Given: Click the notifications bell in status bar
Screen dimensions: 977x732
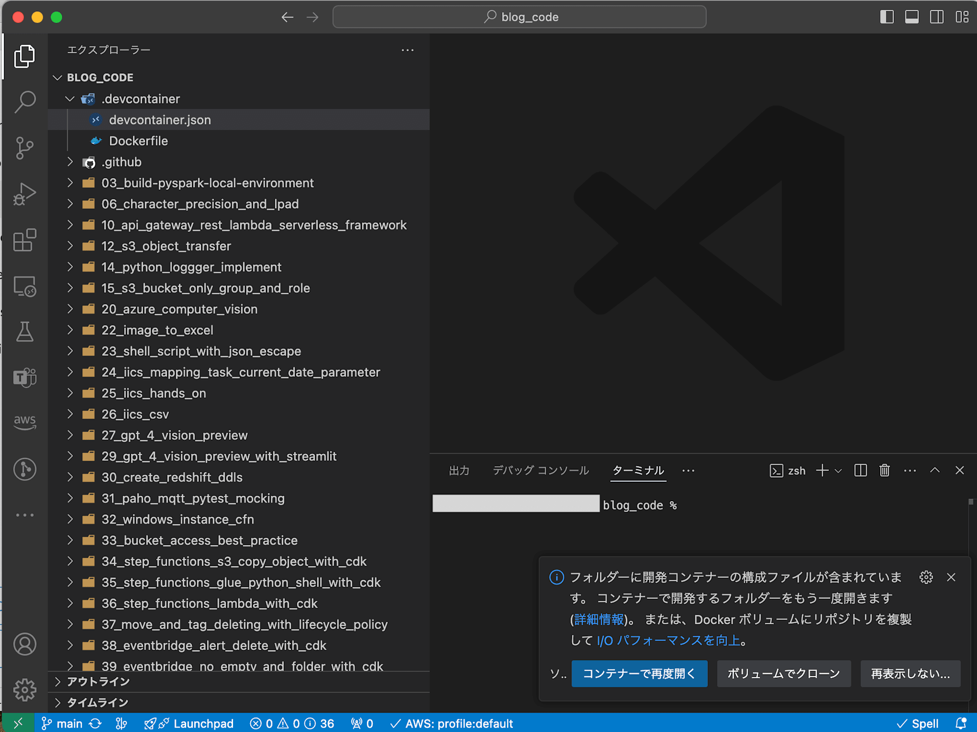Looking at the screenshot, I should [961, 723].
